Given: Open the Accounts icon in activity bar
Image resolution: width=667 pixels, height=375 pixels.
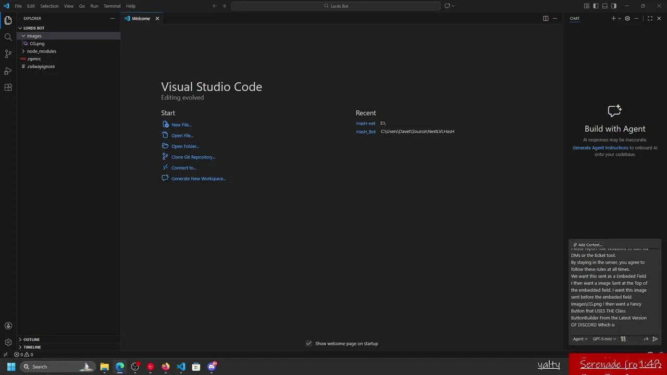Looking at the screenshot, I should [x=8, y=326].
